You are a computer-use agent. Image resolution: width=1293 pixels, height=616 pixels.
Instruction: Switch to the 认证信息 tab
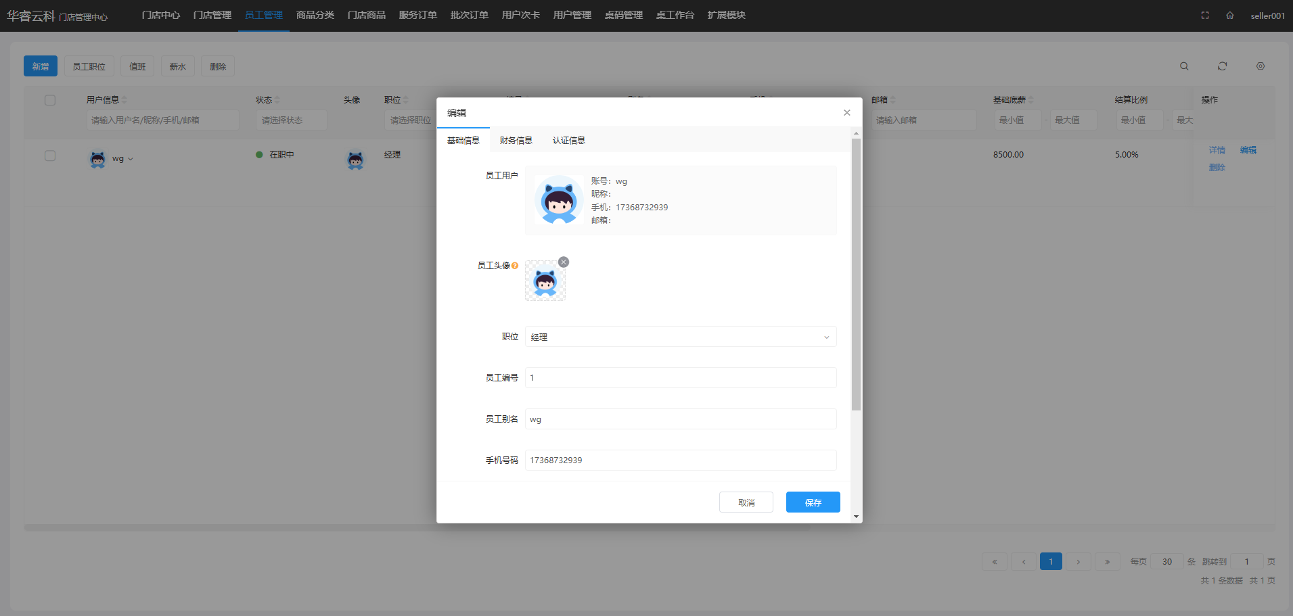568,141
